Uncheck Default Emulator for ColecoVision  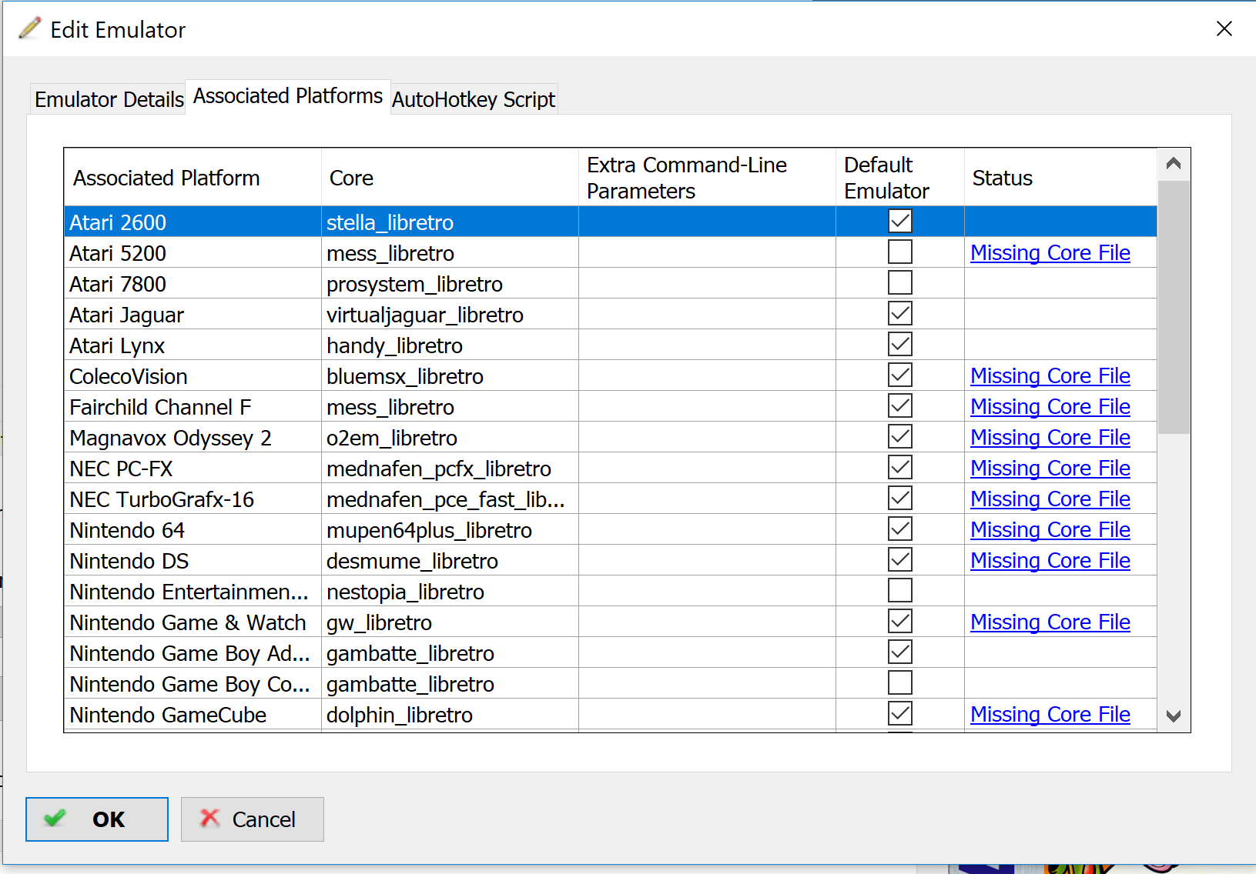point(900,375)
